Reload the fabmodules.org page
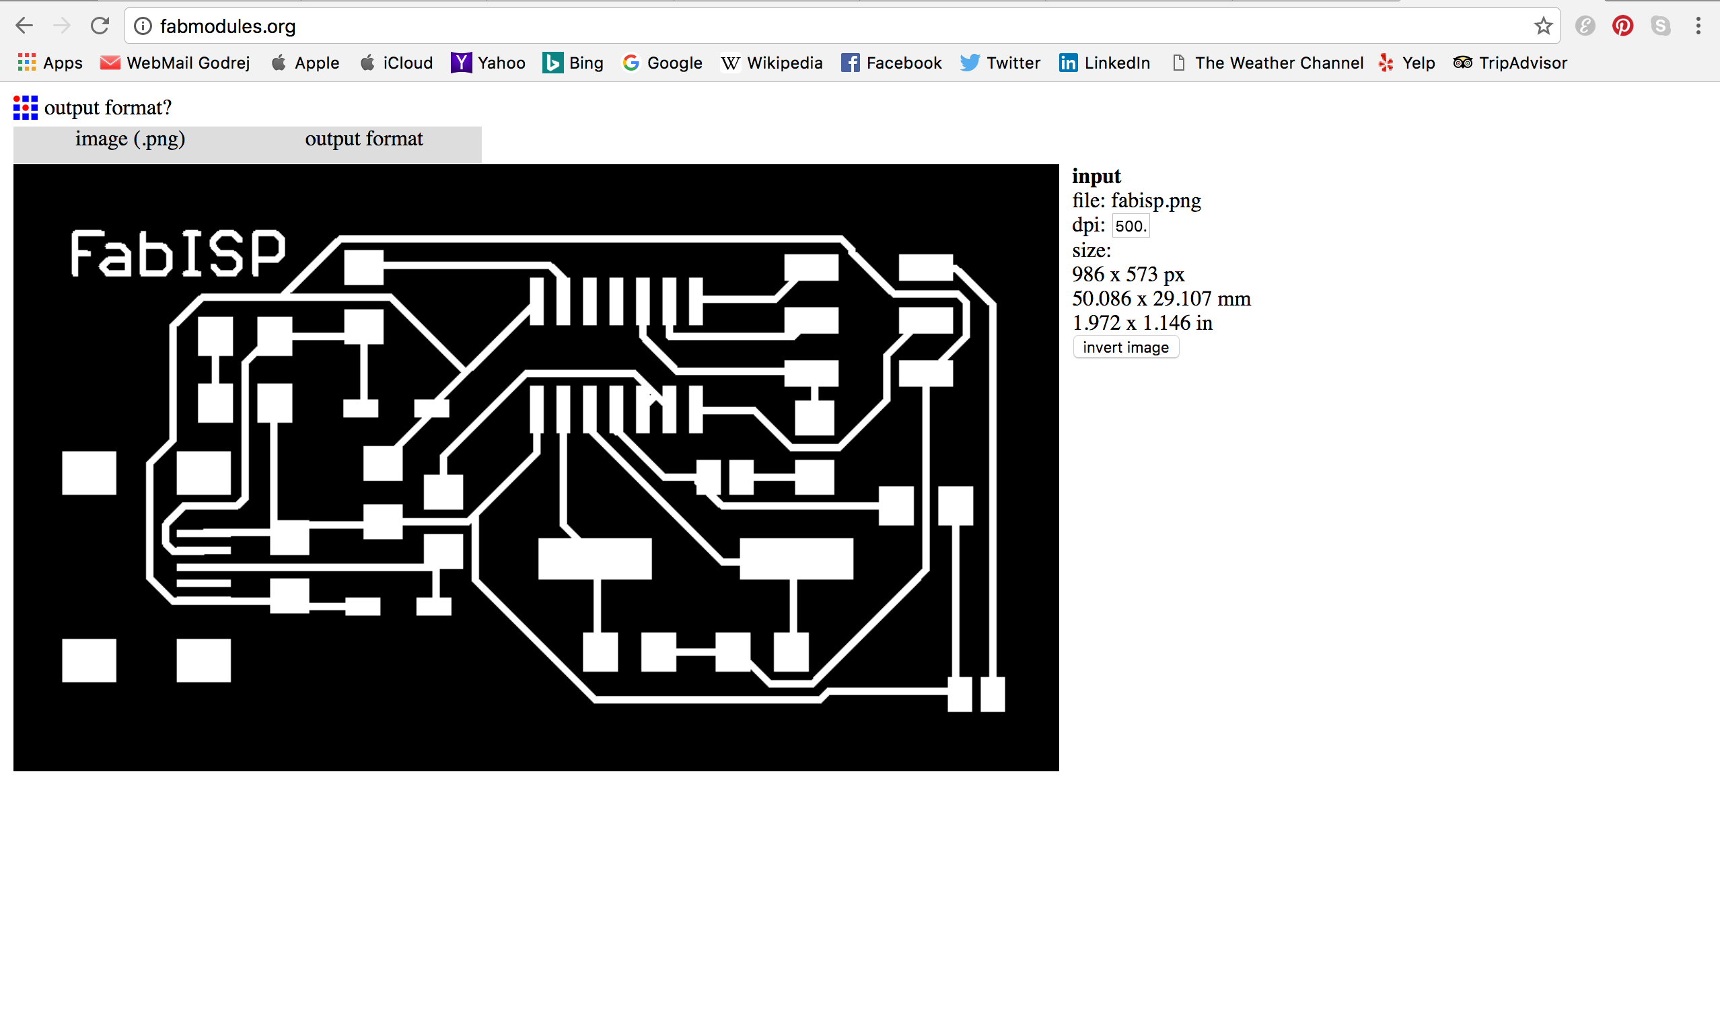The width and height of the screenshot is (1720, 1023). tap(100, 26)
